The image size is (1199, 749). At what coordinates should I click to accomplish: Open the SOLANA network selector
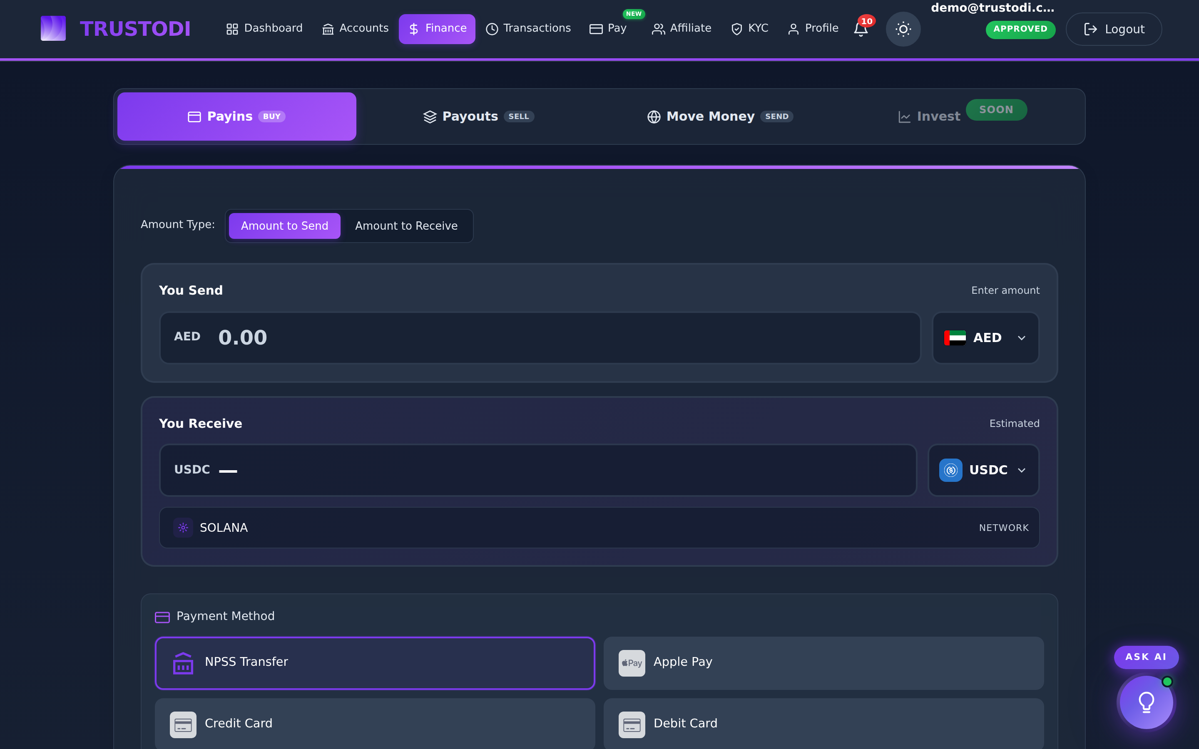pos(599,528)
